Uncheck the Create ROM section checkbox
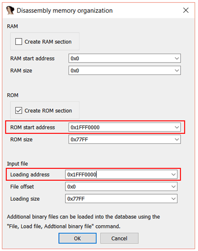Viewport: 198px width, 251px height. [x=19, y=110]
